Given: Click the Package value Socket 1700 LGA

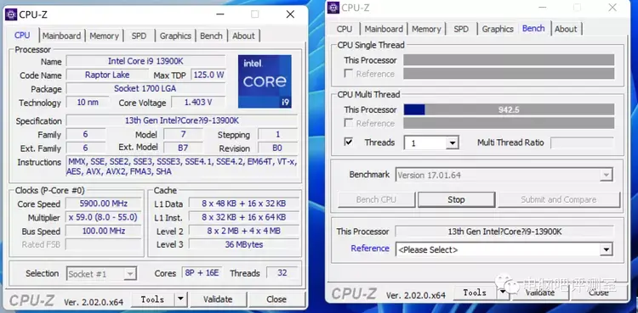Looking at the screenshot, I should tap(145, 88).
